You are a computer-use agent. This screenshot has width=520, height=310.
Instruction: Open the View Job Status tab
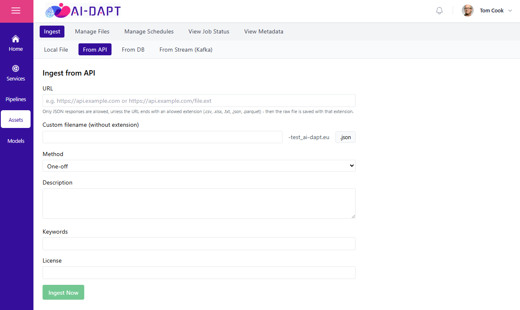tap(209, 31)
